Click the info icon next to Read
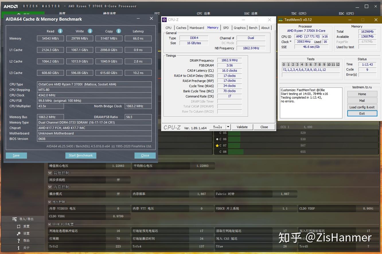382x254 pixels. pos(60,31)
